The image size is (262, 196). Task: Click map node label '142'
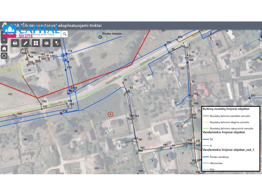pyautogui.click(x=44, y=101)
